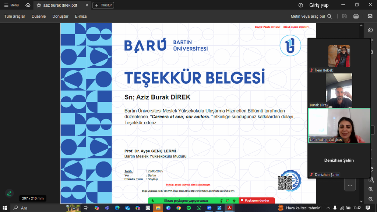Image resolution: width=377 pixels, height=212 pixels.
Task: Click the QR code on the certificate
Action: [285, 183]
